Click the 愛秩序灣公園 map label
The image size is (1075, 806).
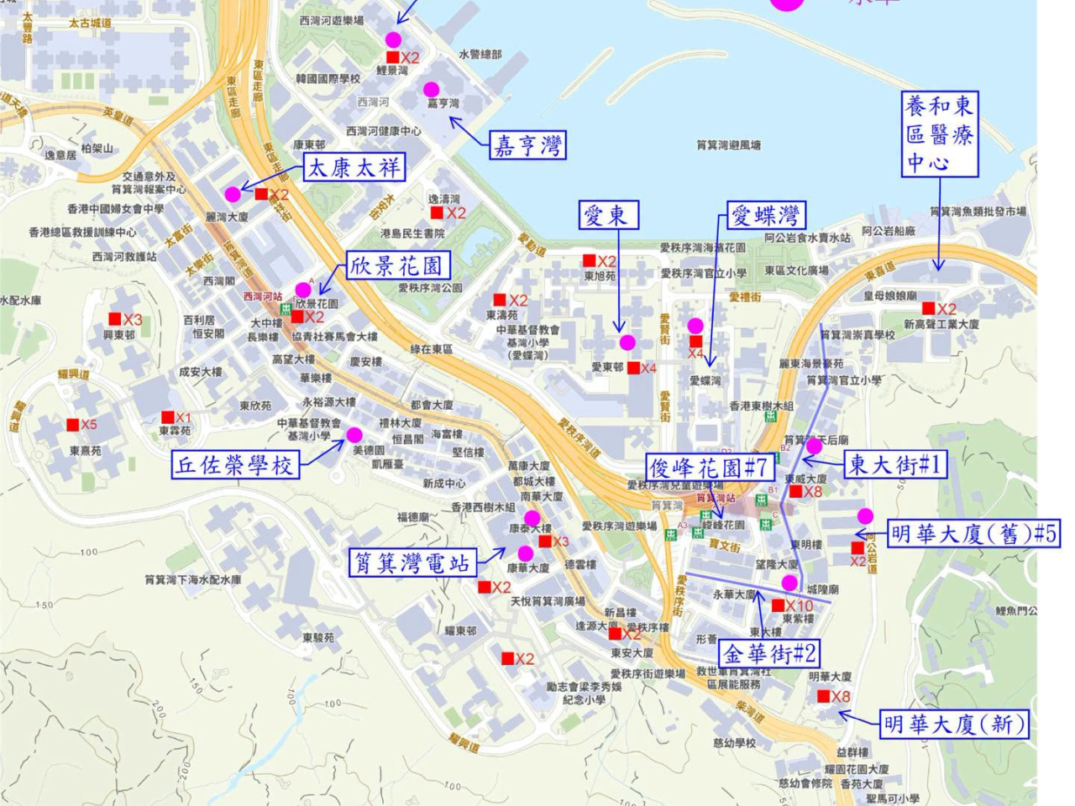[430, 287]
